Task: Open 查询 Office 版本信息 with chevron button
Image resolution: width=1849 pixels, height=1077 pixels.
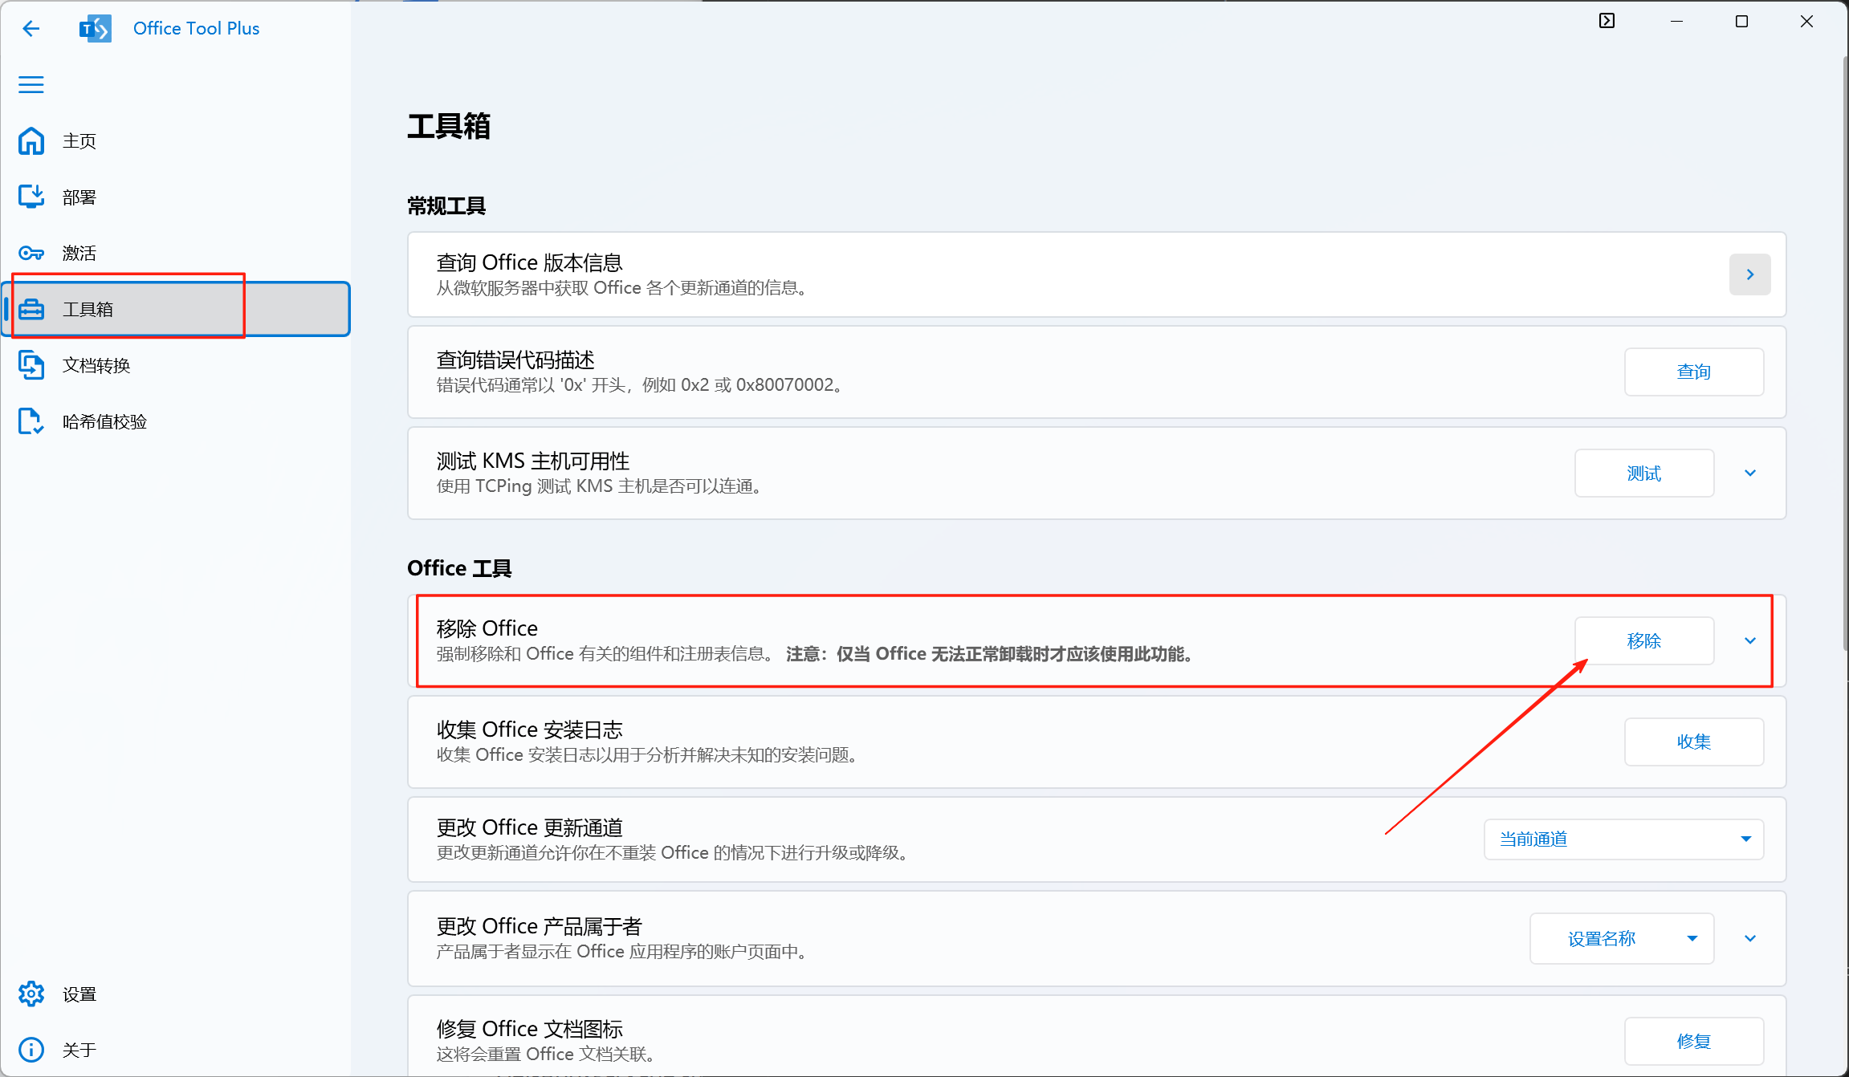Action: click(1749, 274)
